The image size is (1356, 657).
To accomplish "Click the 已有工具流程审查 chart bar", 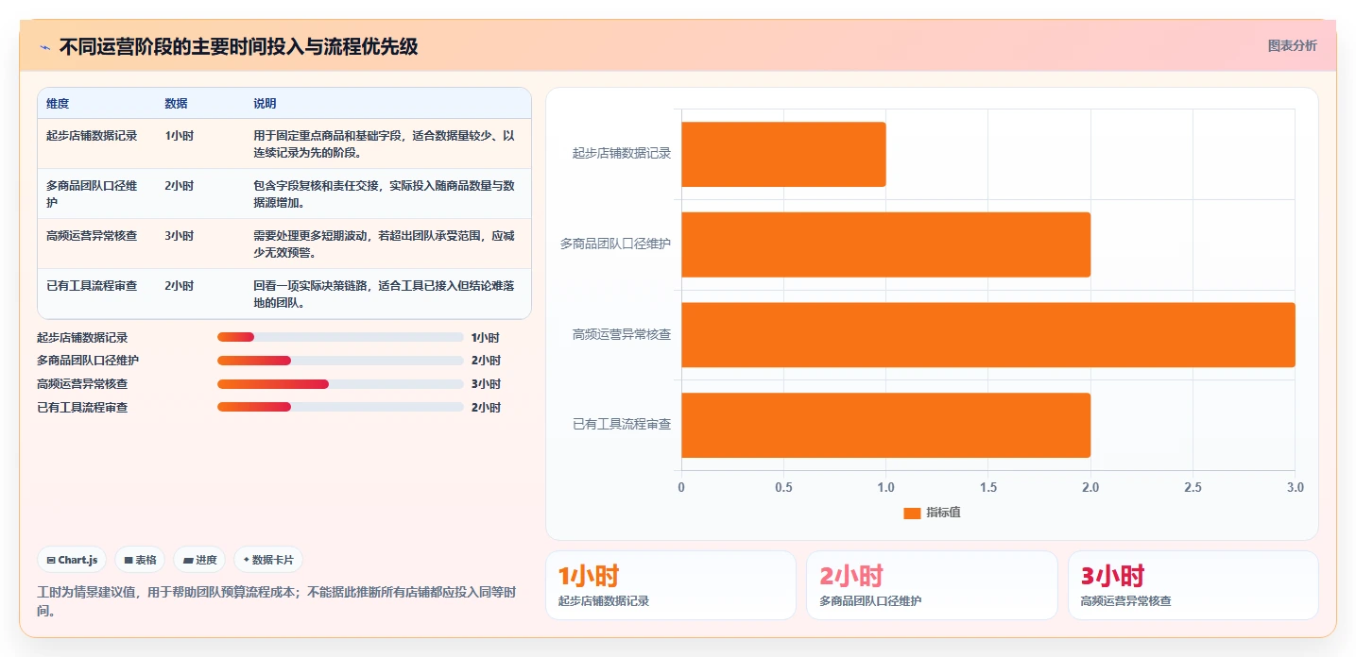I will (x=885, y=426).
